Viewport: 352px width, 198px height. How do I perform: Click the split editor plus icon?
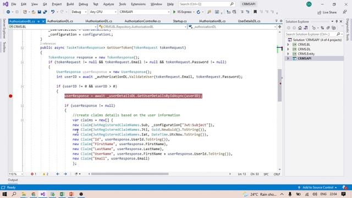(280, 27)
